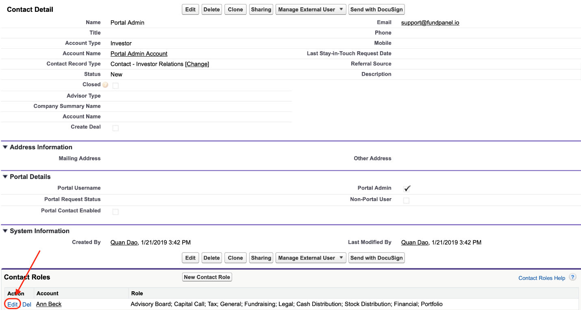Open the Contact Roles Help link
This screenshot has width=581, height=310.
click(x=542, y=278)
